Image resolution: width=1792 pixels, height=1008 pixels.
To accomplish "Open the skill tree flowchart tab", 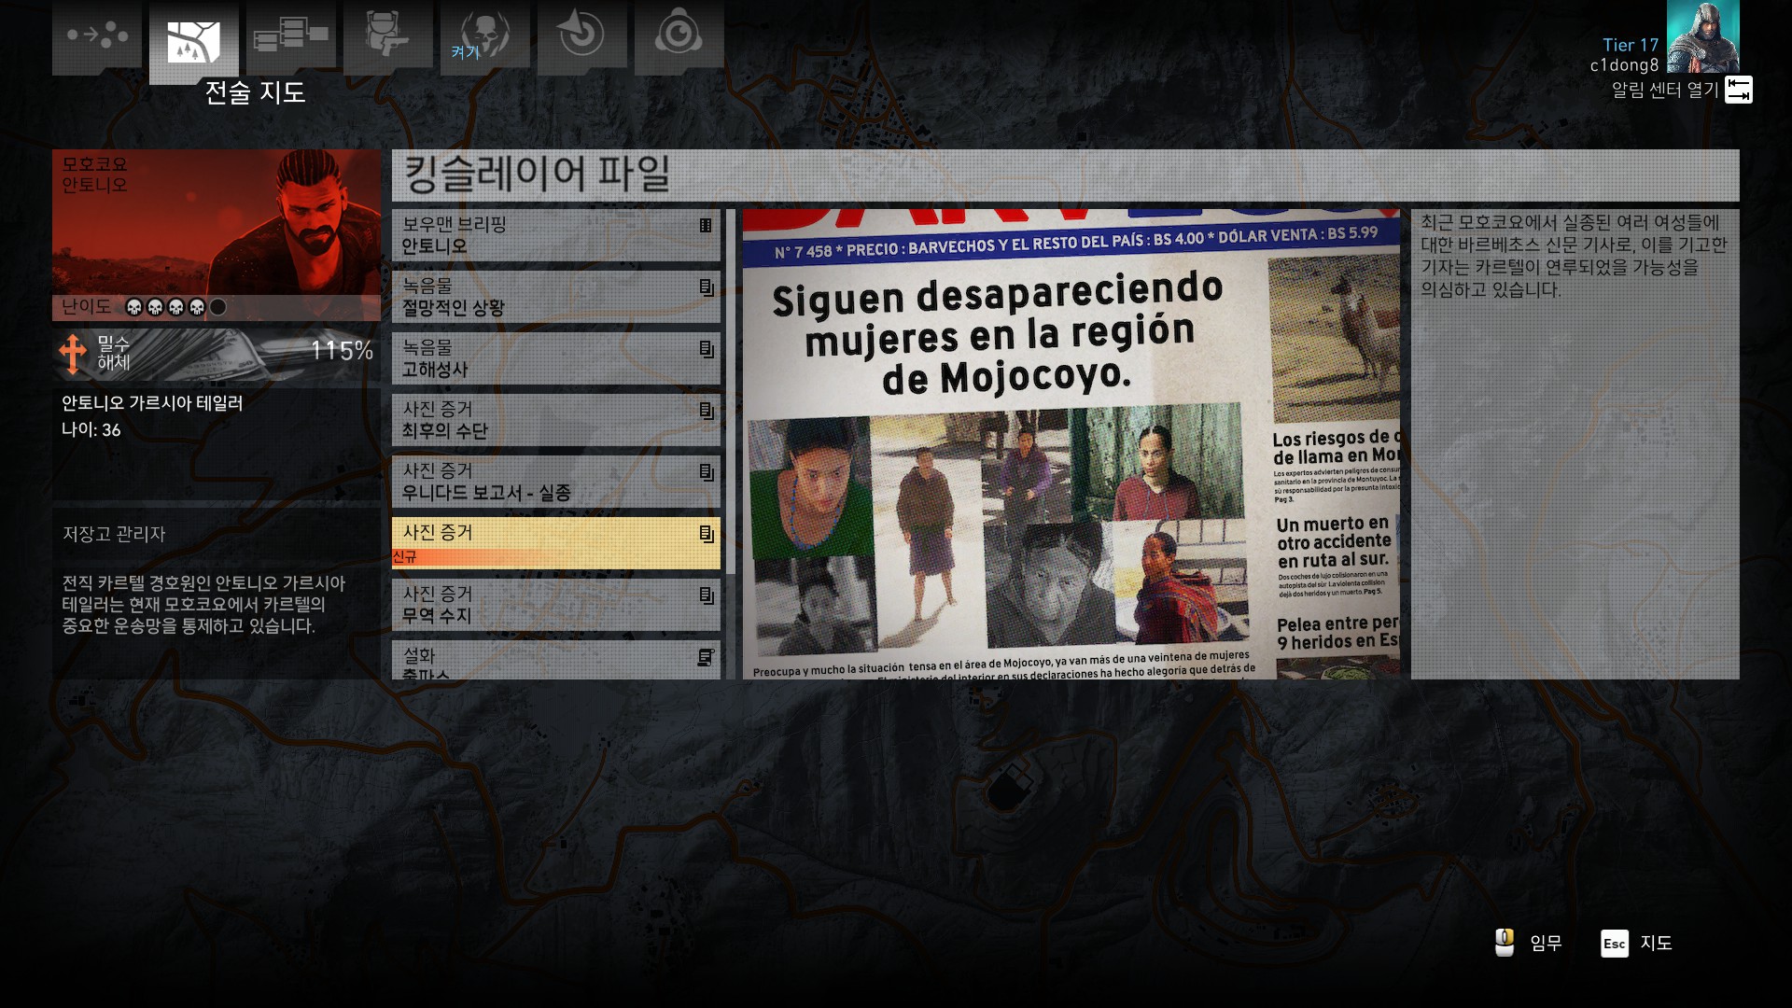I will point(290,35).
